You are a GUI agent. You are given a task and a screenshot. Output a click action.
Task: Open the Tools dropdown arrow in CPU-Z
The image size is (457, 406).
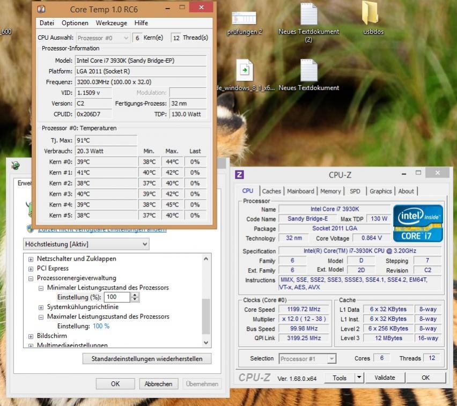(359, 378)
